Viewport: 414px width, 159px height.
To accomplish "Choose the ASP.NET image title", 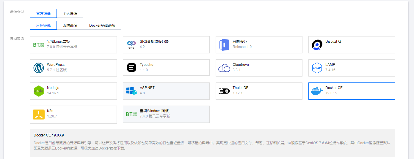I will [x=147, y=88].
